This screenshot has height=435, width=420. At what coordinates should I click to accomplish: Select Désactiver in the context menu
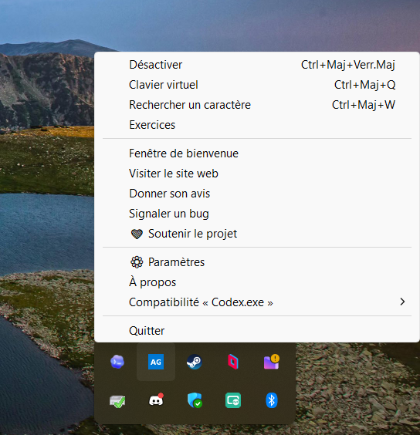tap(257, 65)
